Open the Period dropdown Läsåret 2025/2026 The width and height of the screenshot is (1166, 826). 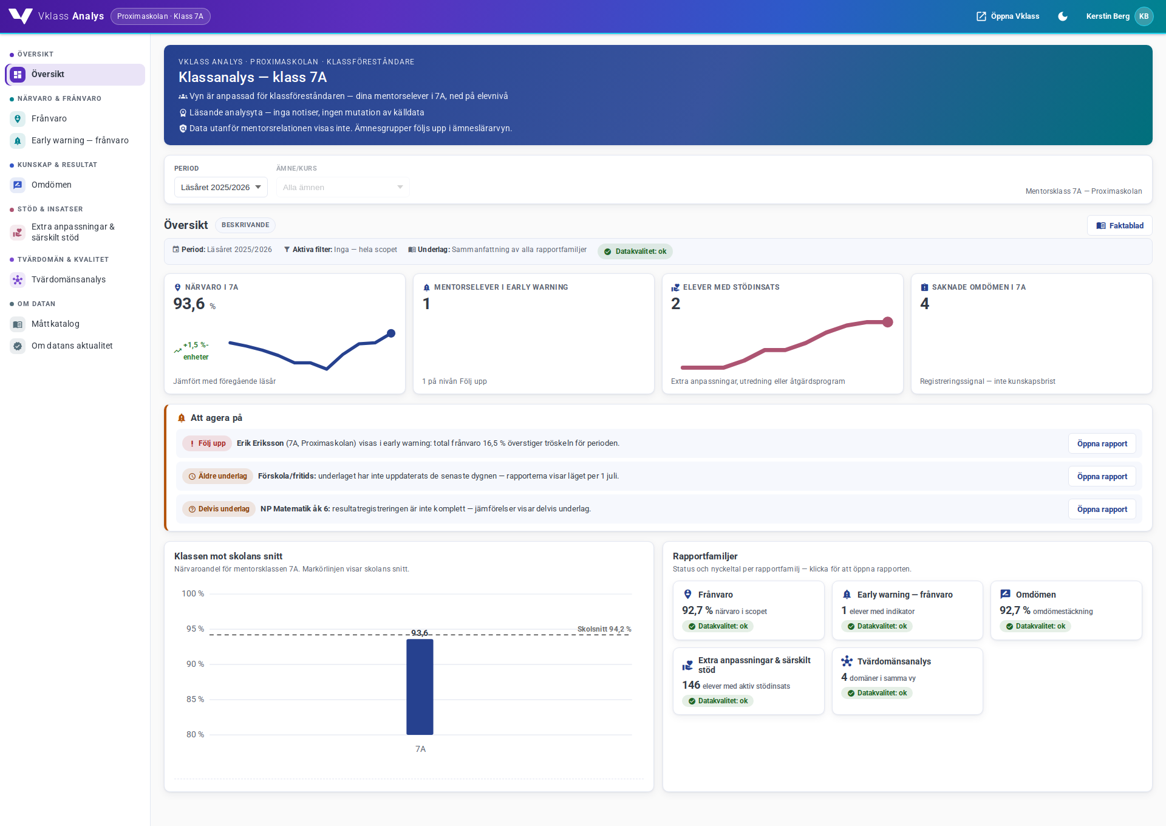tap(221, 187)
